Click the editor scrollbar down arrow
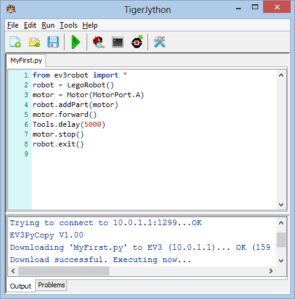The image size is (295, 299). [x=281, y=204]
